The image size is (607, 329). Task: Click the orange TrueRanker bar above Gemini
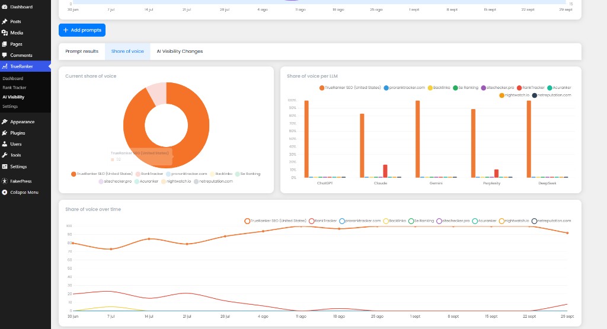click(418, 139)
